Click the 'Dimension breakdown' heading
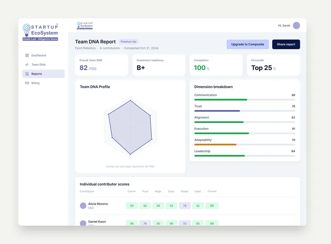The width and height of the screenshot is (331, 244). 213,87
